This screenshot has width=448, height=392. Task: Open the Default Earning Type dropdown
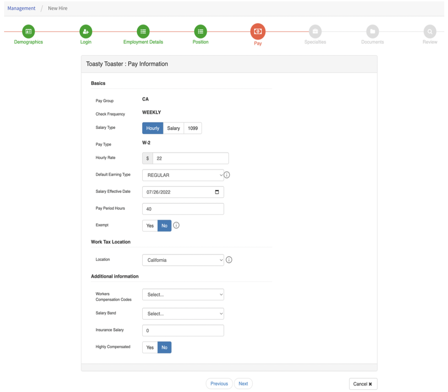coord(183,175)
